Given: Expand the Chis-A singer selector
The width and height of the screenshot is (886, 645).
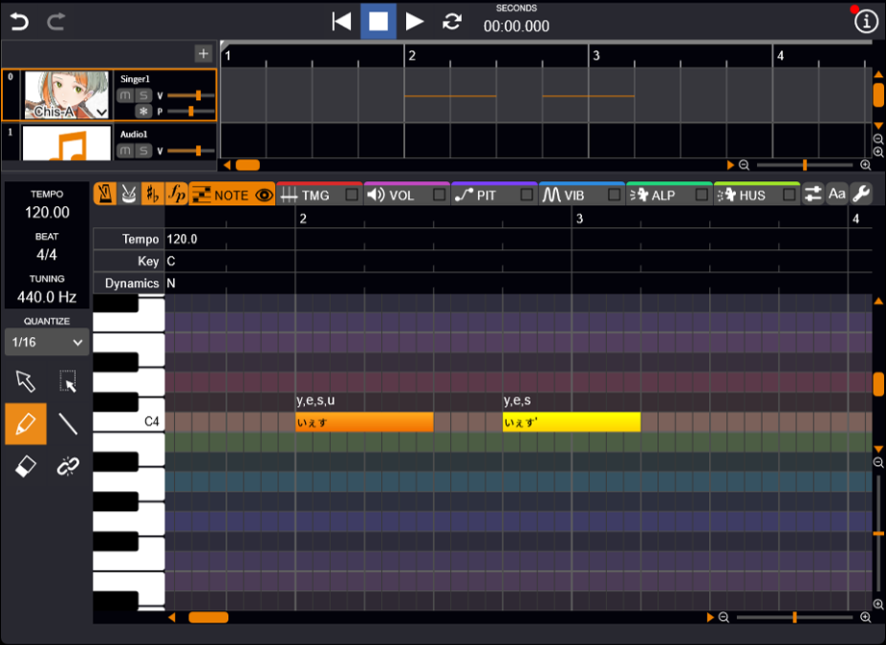Looking at the screenshot, I should (101, 113).
